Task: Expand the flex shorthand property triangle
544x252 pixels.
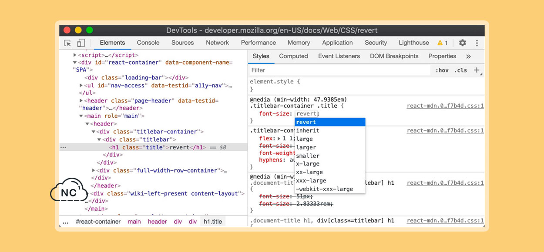Action: 279,139
